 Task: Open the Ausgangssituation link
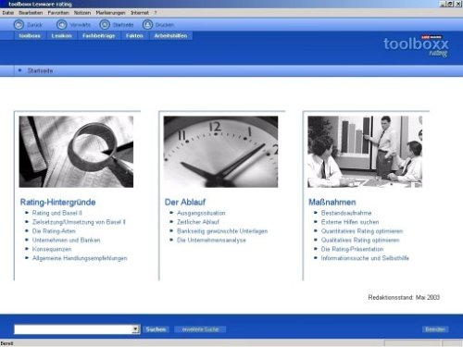tap(201, 213)
